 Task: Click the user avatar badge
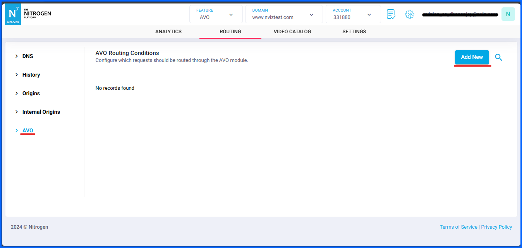[x=508, y=14]
